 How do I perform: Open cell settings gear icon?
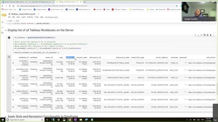(207, 35)
